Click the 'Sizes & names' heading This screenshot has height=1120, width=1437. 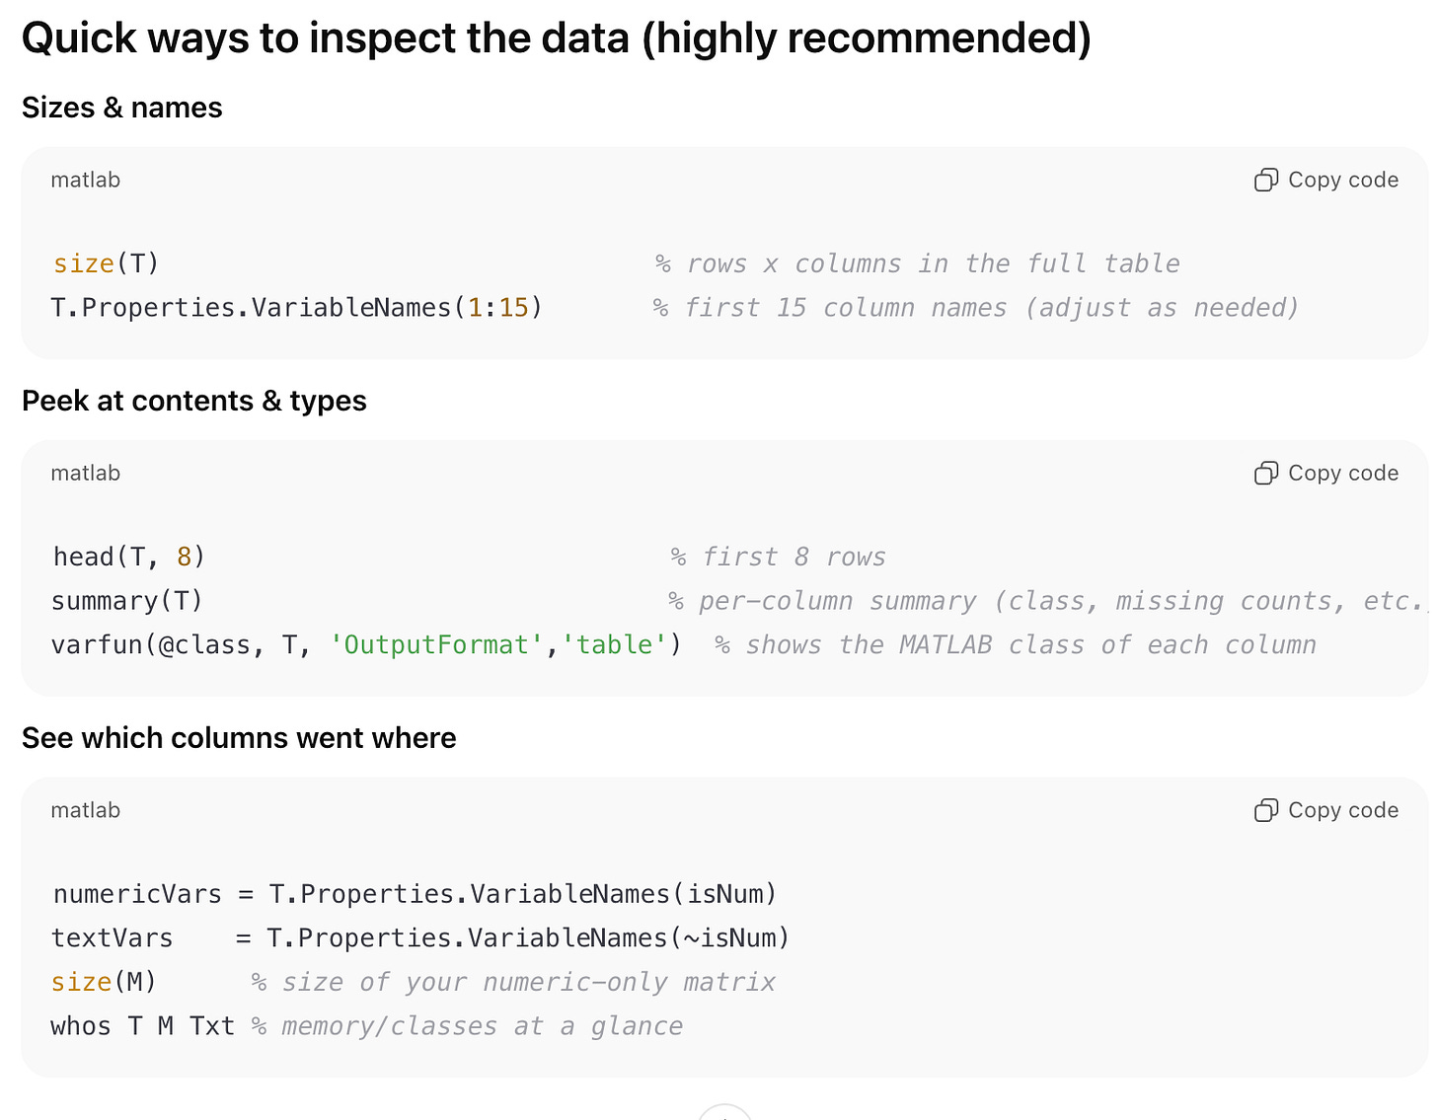[122, 108]
